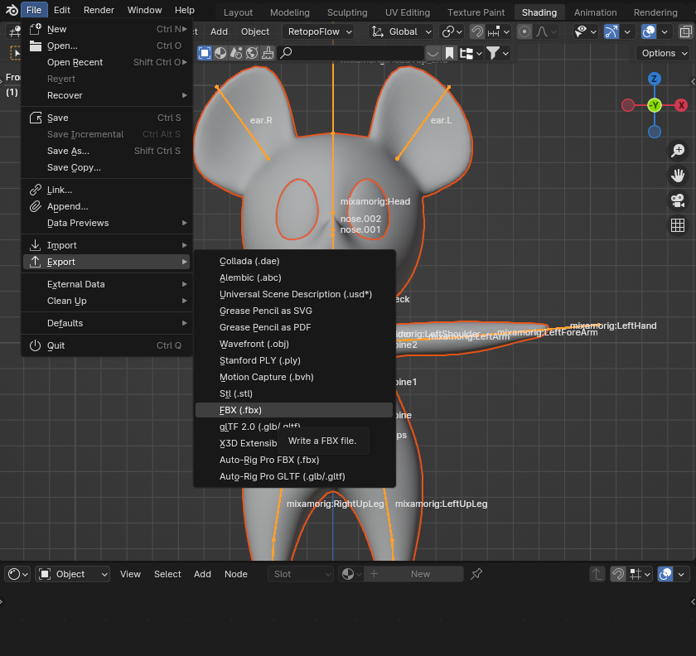Click the material sphere browse icon

click(351, 574)
